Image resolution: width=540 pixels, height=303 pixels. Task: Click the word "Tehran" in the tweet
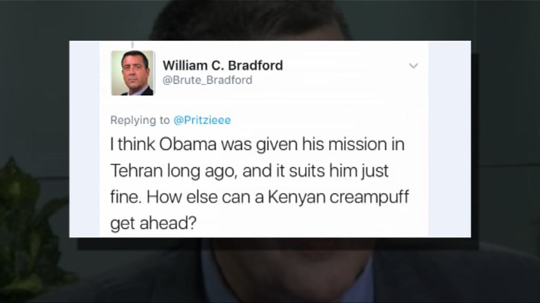tap(137, 171)
